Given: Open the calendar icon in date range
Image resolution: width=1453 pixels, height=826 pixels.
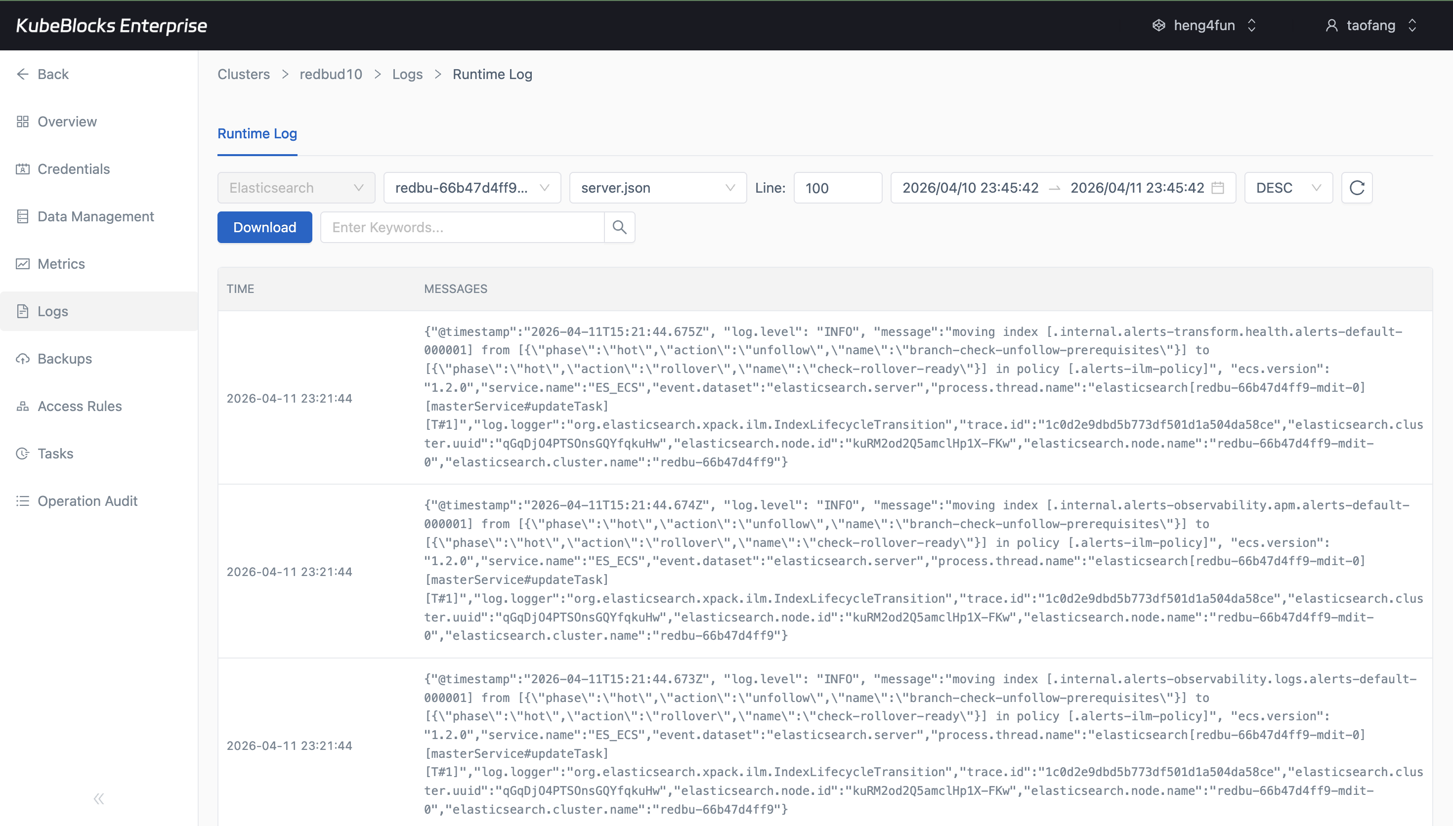Looking at the screenshot, I should 1218,188.
